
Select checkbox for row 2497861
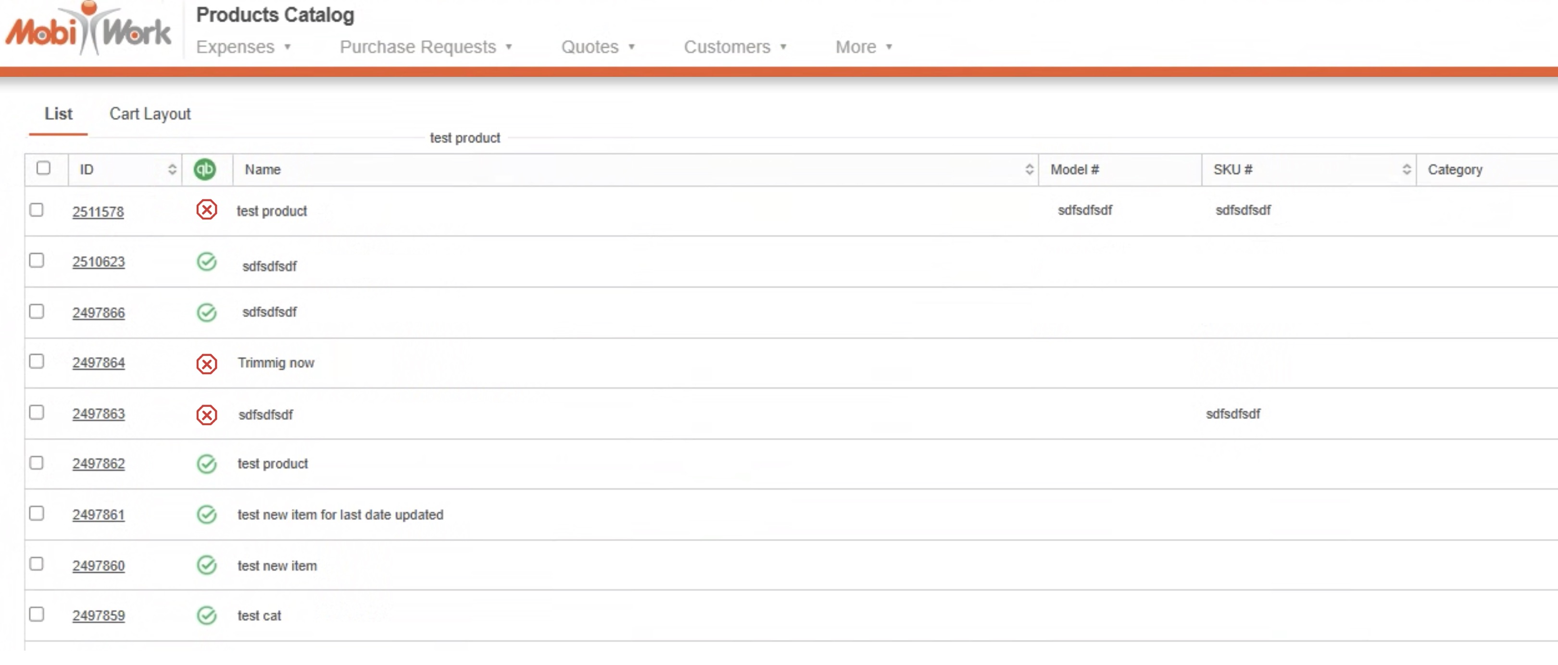[36, 513]
